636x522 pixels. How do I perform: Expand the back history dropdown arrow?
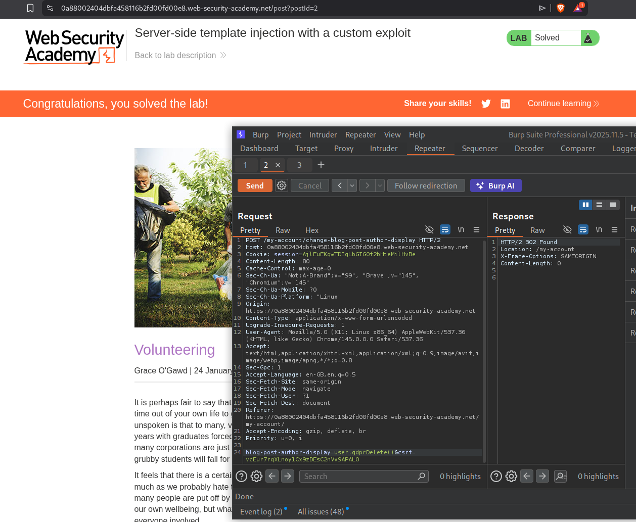tap(352, 185)
